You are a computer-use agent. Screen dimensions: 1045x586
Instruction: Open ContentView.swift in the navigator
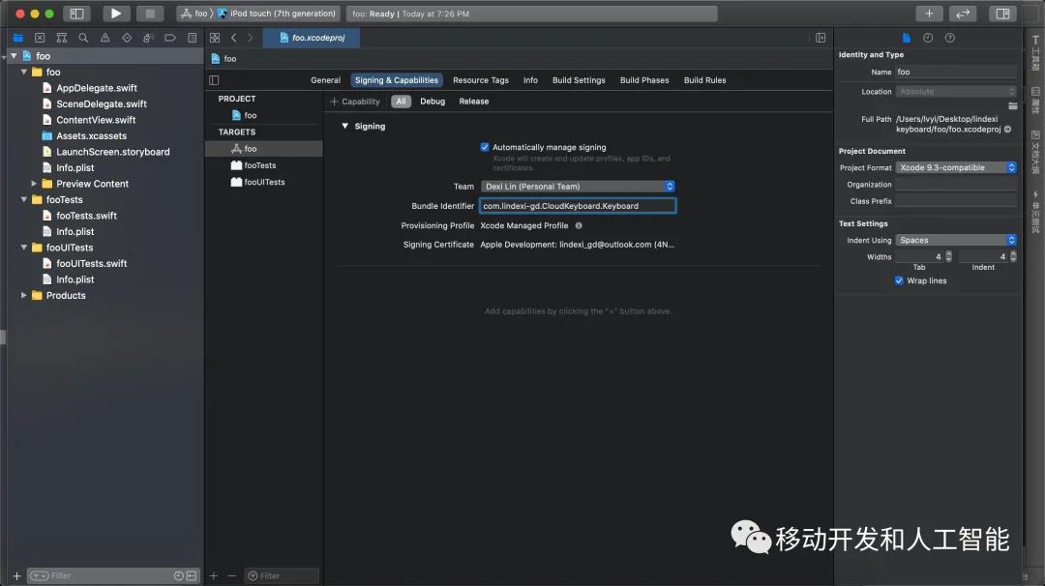pyautogui.click(x=95, y=120)
